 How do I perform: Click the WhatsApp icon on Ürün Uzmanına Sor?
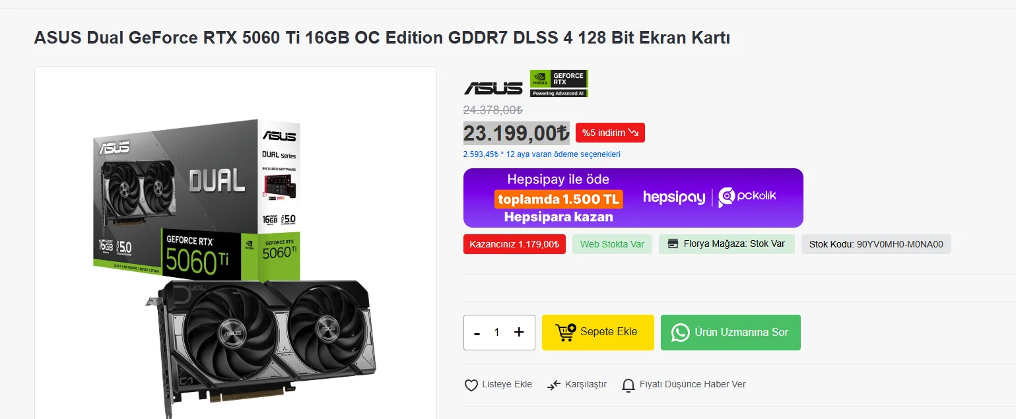[680, 333]
